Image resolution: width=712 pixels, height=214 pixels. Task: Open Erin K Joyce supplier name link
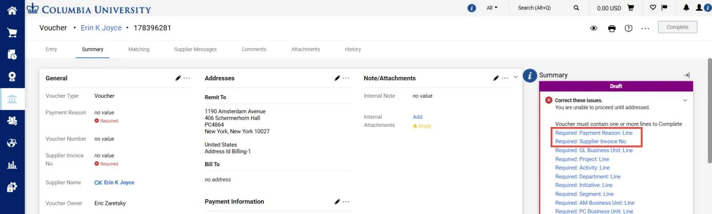pos(119,182)
